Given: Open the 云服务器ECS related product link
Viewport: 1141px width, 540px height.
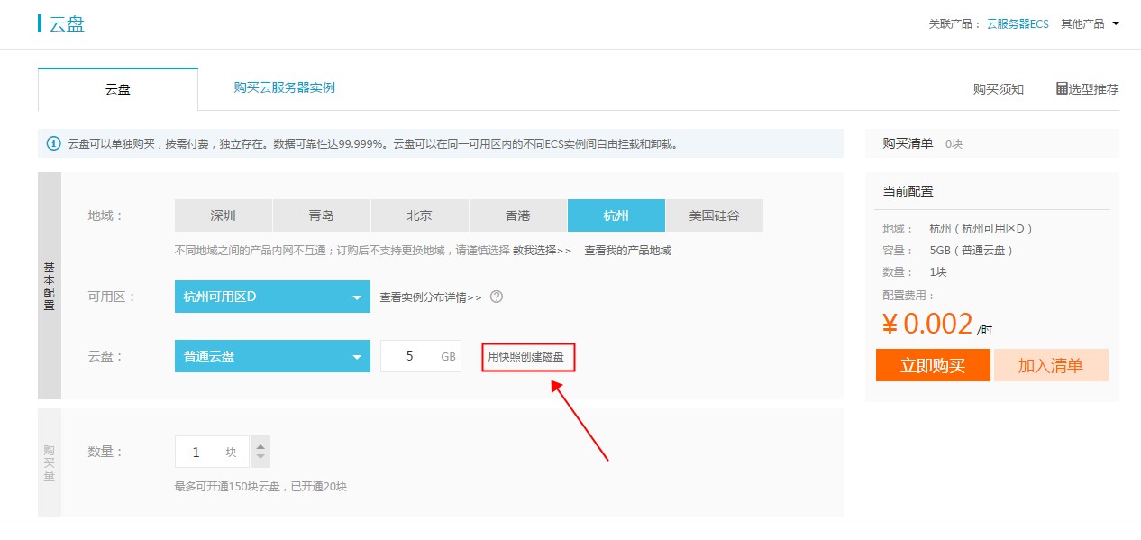Looking at the screenshot, I should [x=1018, y=24].
